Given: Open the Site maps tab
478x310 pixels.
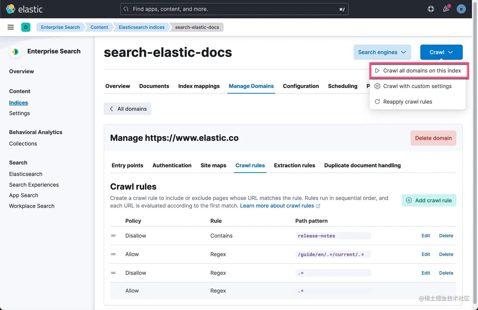Looking at the screenshot, I should tap(213, 166).
